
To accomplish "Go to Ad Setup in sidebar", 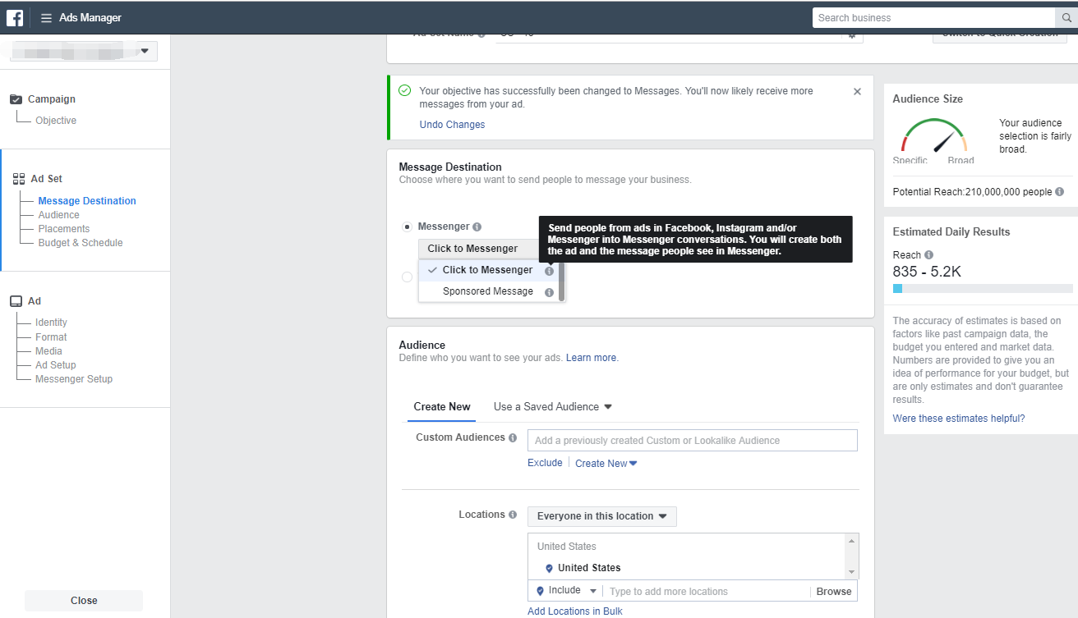I will [x=56, y=365].
